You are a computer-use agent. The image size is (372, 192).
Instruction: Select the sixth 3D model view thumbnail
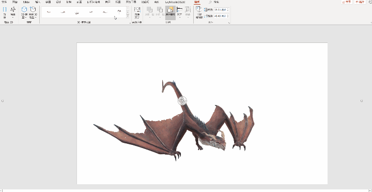(x=119, y=12)
